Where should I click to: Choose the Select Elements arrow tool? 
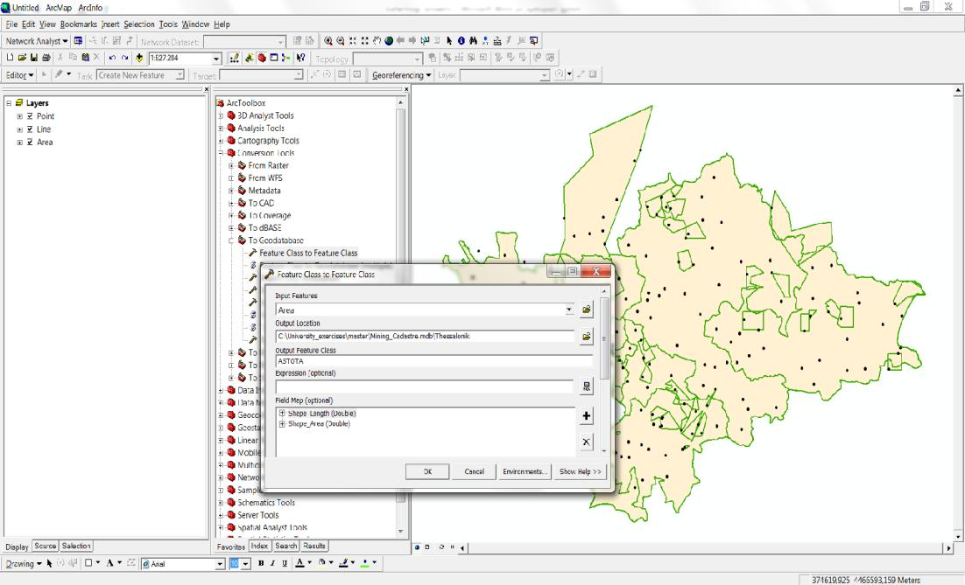click(x=449, y=40)
